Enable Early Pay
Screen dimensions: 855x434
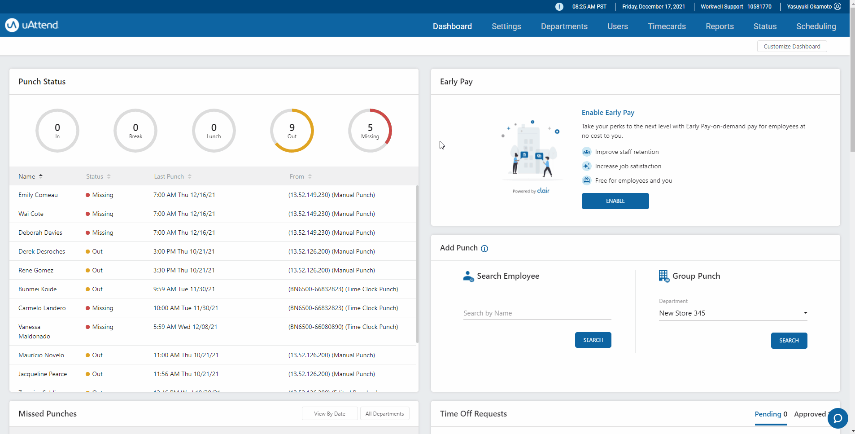point(615,201)
